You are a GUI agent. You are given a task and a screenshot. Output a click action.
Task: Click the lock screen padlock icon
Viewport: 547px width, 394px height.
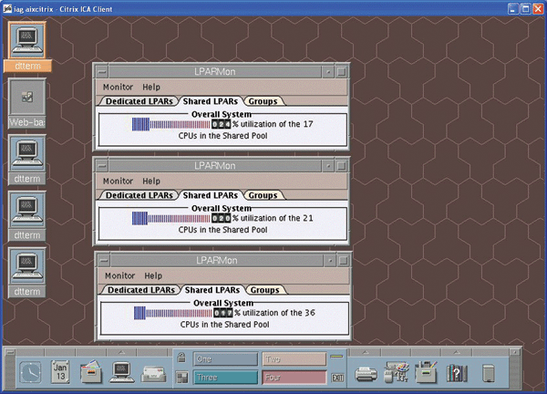(181, 358)
